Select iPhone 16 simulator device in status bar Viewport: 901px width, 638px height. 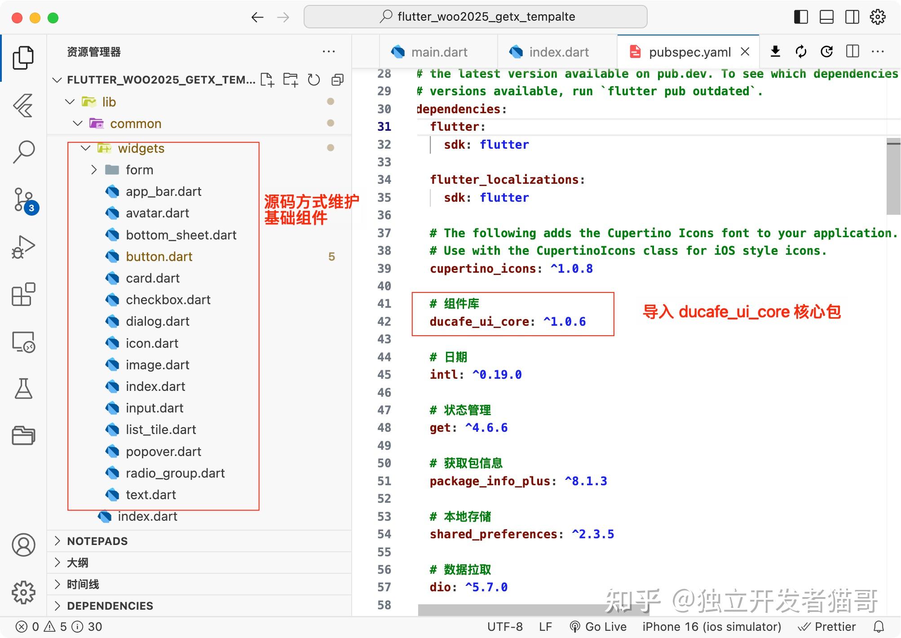(711, 627)
